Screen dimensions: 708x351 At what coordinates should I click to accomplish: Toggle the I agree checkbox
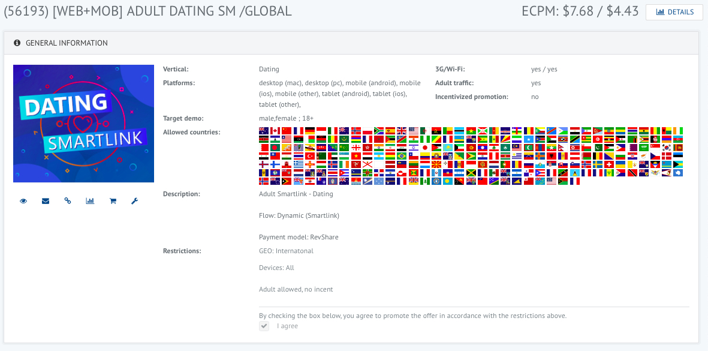coord(264,326)
